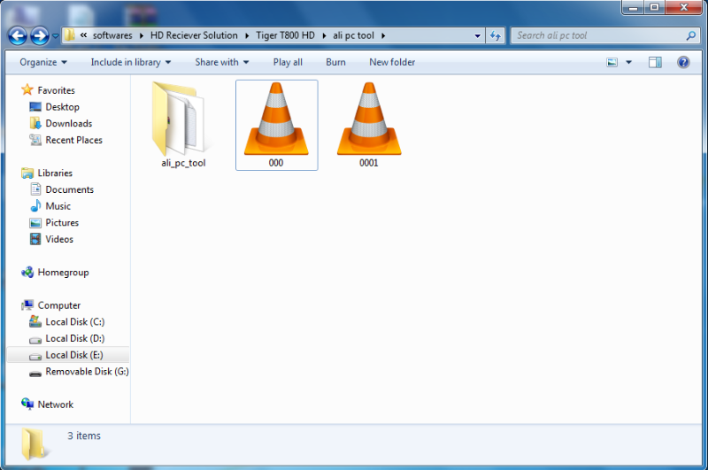Click ali pc tool breadcrumb segment
This screenshot has width=708, height=470.
(353, 35)
